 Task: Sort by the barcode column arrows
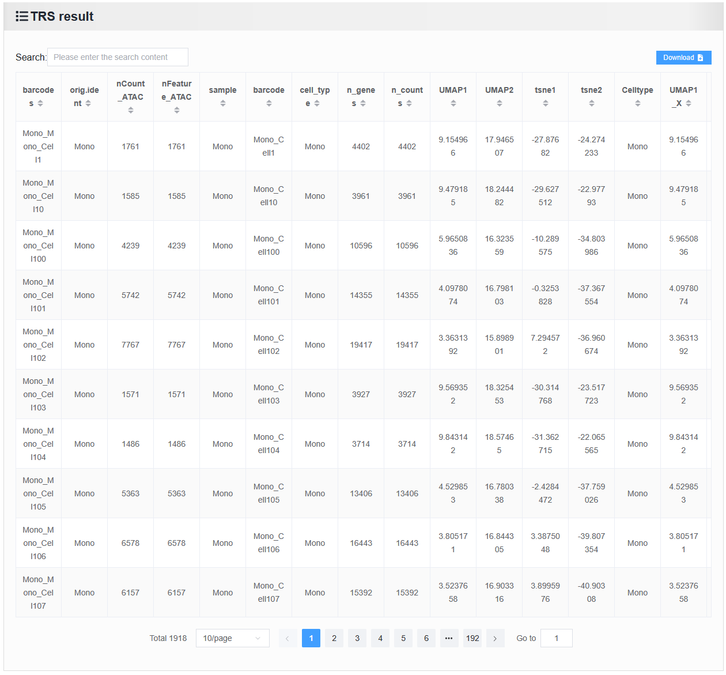coord(269,103)
